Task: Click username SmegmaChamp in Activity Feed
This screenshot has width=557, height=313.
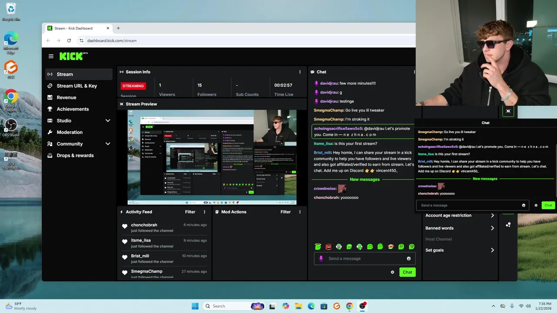Action: pos(147,271)
